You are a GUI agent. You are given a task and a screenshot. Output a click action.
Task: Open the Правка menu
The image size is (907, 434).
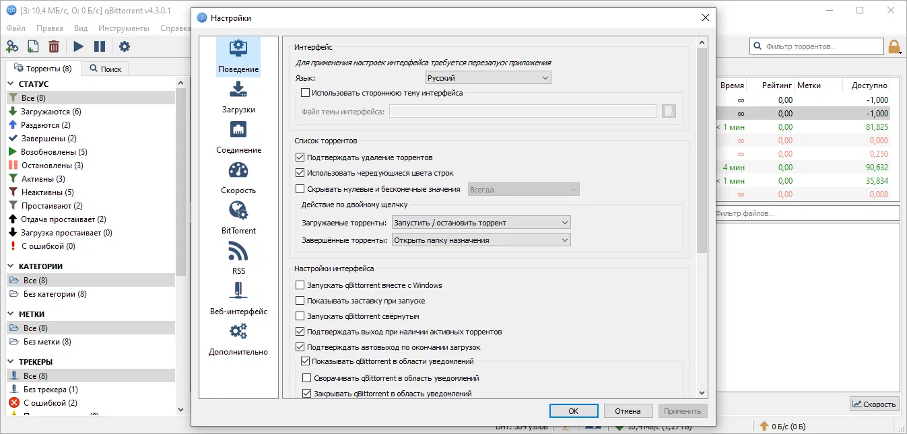pos(50,28)
